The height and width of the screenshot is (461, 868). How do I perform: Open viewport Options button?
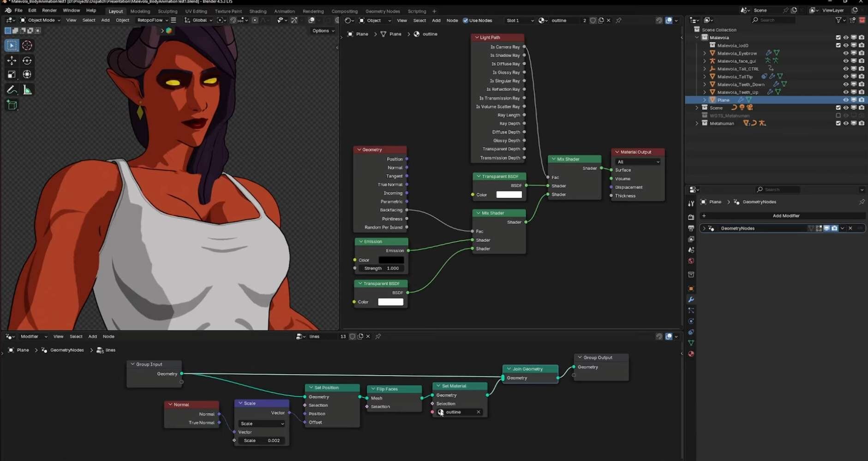(323, 30)
